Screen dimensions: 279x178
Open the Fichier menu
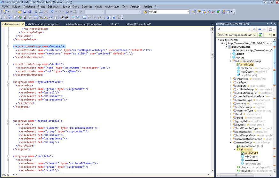(x=5, y=7)
